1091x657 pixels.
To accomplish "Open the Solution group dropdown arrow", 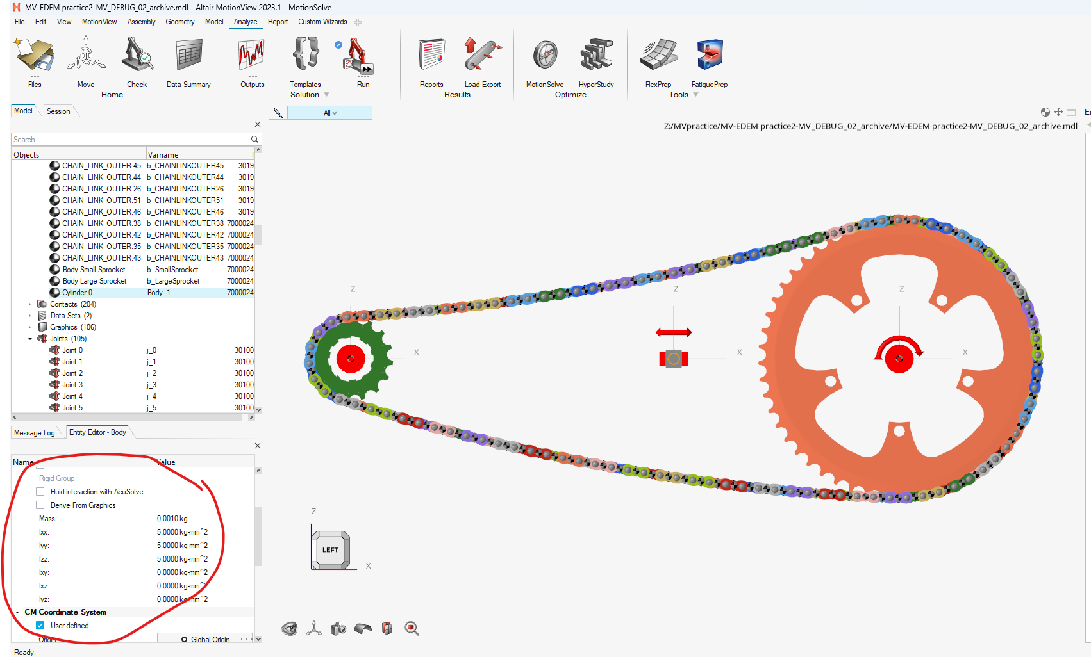I will [x=327, y=95].
